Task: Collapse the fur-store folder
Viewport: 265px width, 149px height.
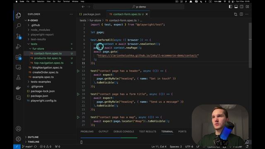Action: pyautogui.click(x=38, y=49)
